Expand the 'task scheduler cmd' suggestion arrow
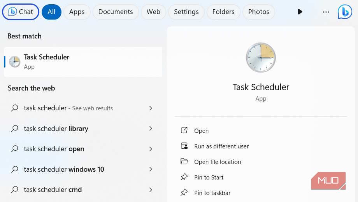This screenshot has width=358, height=202. [151, 190]
